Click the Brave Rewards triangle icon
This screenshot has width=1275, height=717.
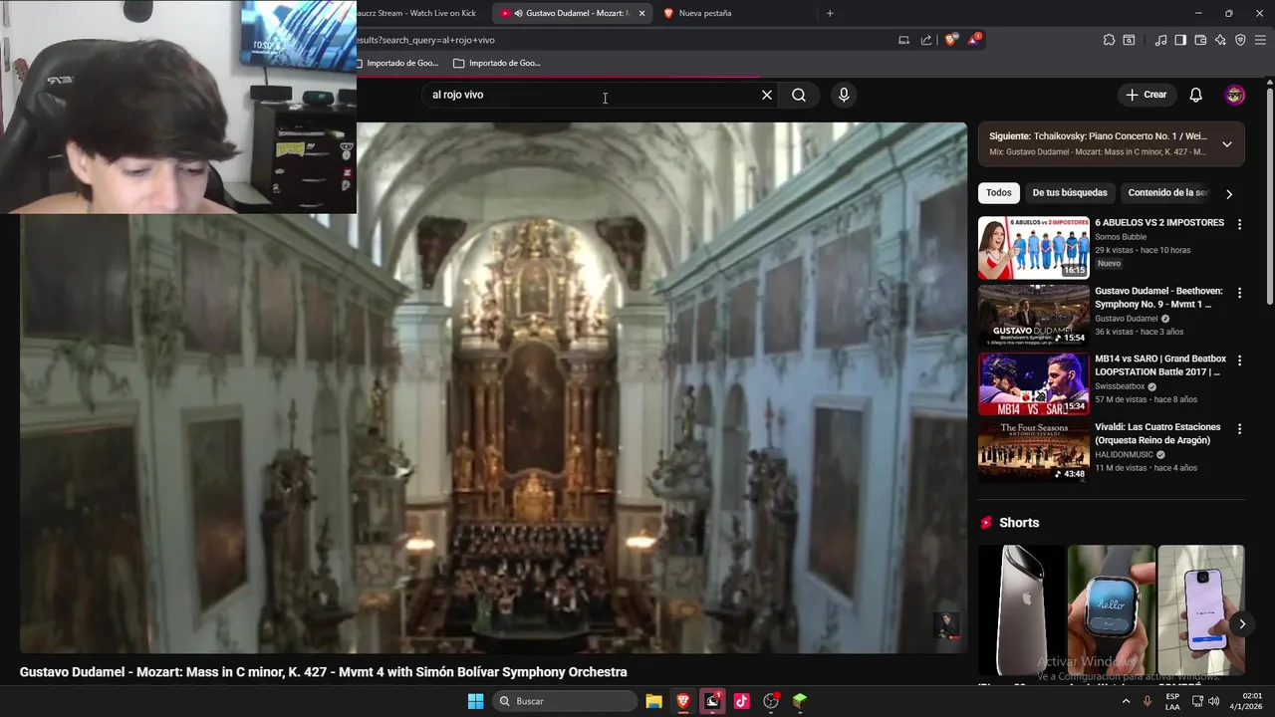(974, 40)
